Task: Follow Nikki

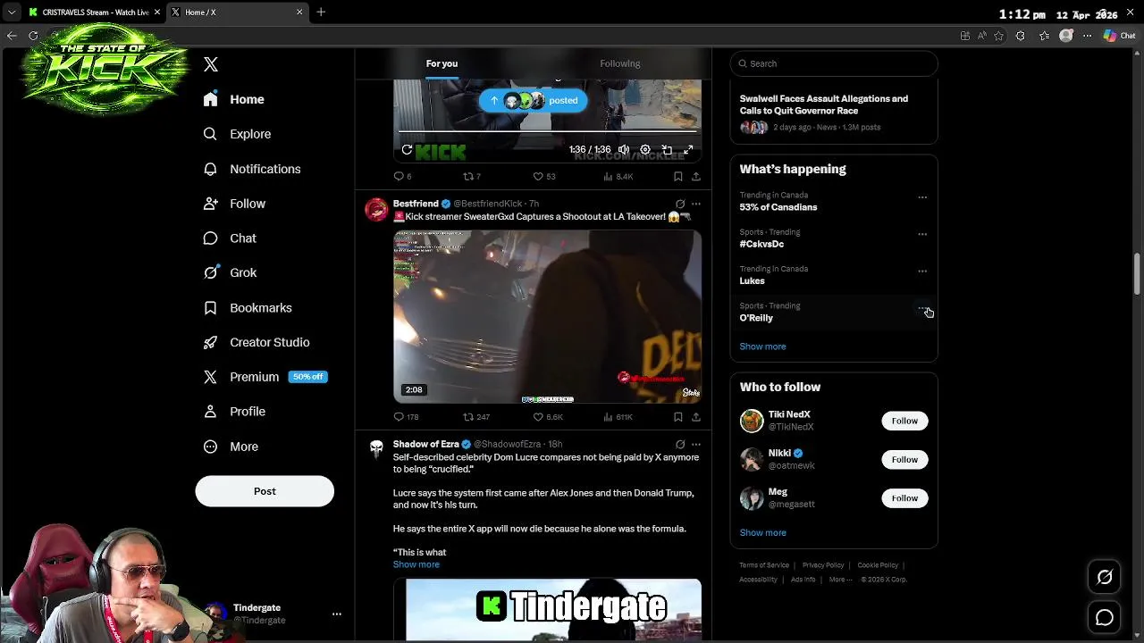Action: [x=904, y=459]
